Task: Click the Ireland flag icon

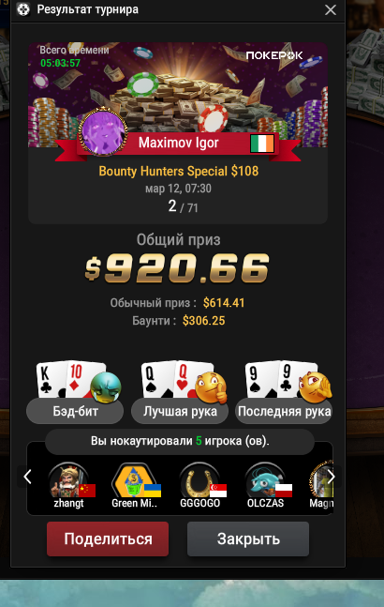Action: tap(262, 144)
